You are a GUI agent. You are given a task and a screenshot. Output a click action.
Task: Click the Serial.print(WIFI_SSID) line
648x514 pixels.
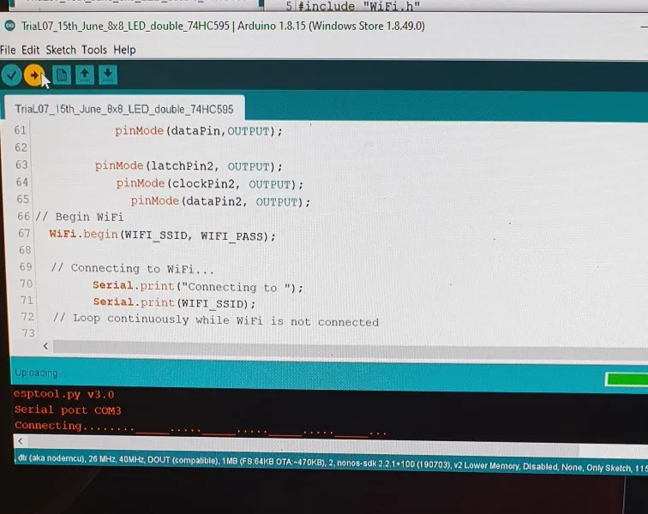click(x=174, y=303)
